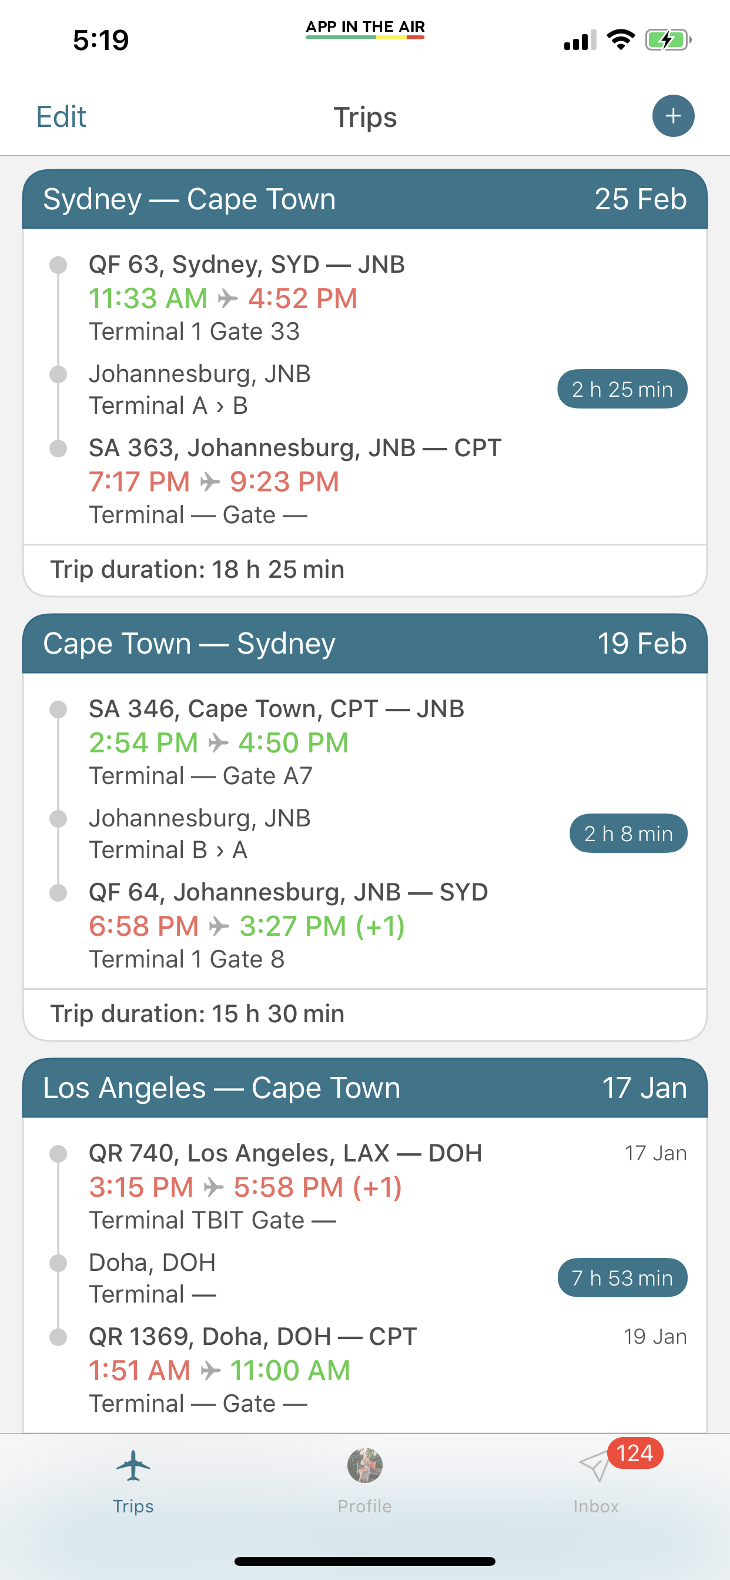The width and height of the screenshot is (730, 1580).
Task: Tap the 2 h 25 min layover badge
Action: point(622,389)
